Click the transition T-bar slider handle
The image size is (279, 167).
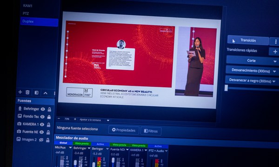pos(226,88)
